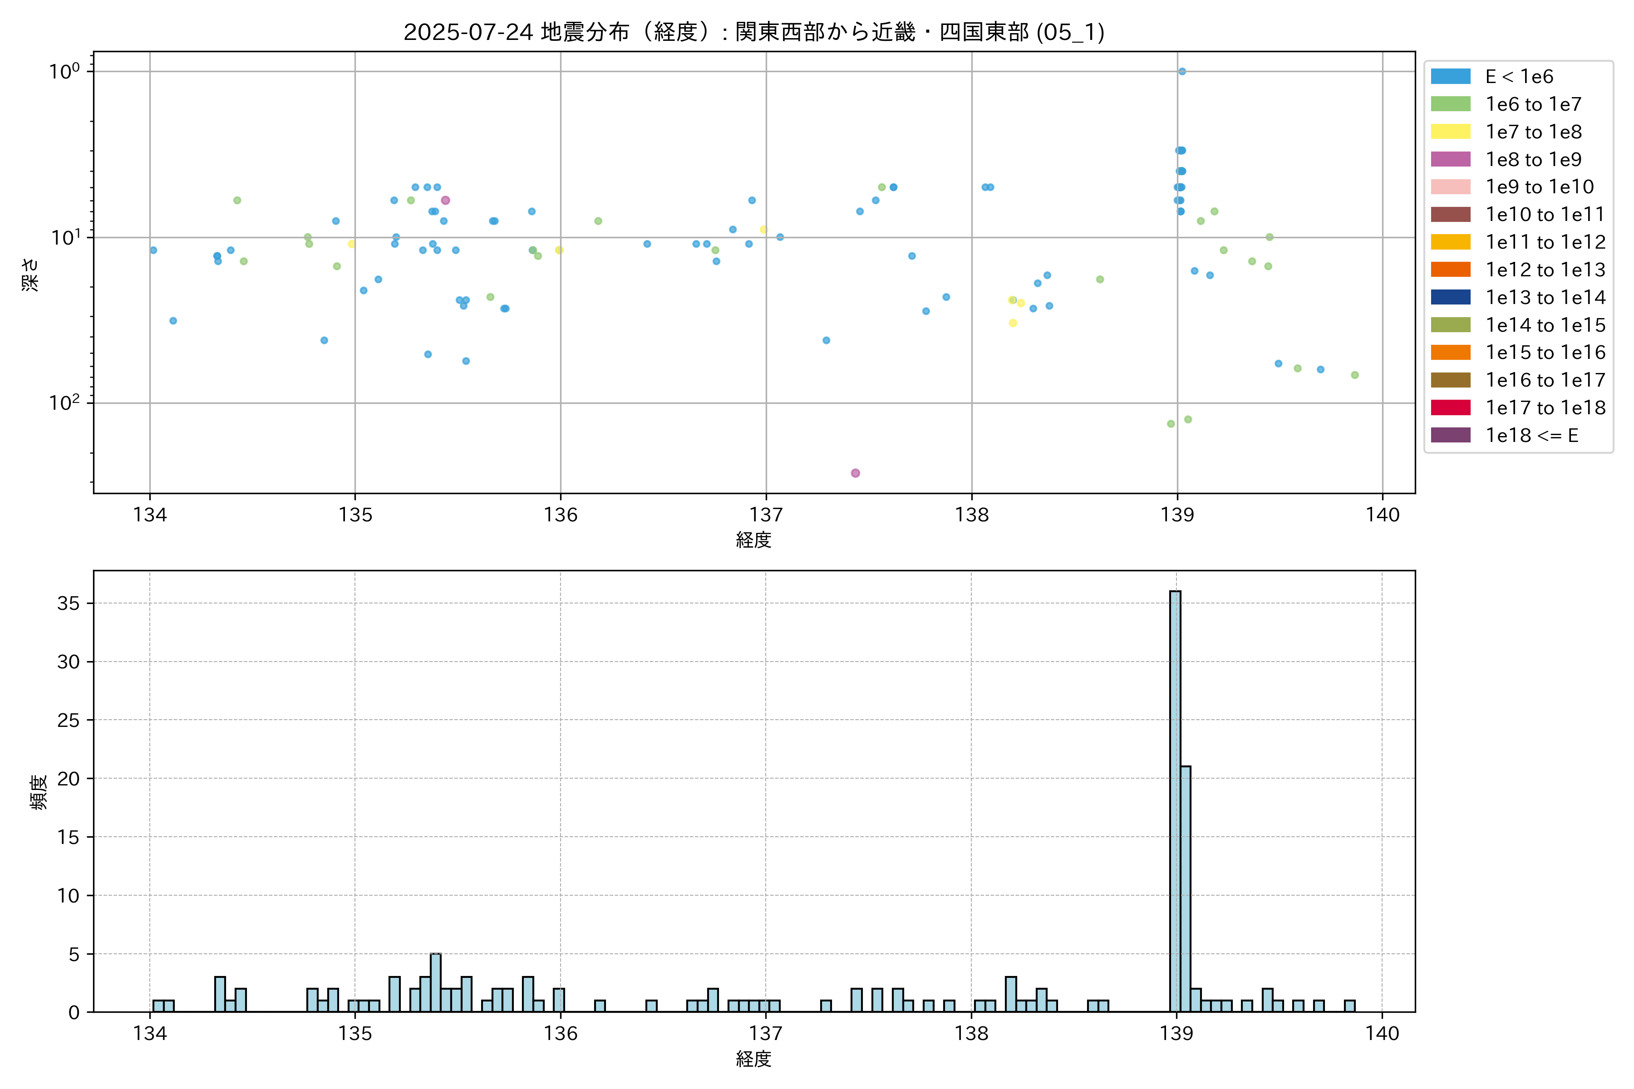The width and height of the screenshot is (1634, 1089).
Task: Click the upper chart's 経度 axis label
Action: coord(754,540)
